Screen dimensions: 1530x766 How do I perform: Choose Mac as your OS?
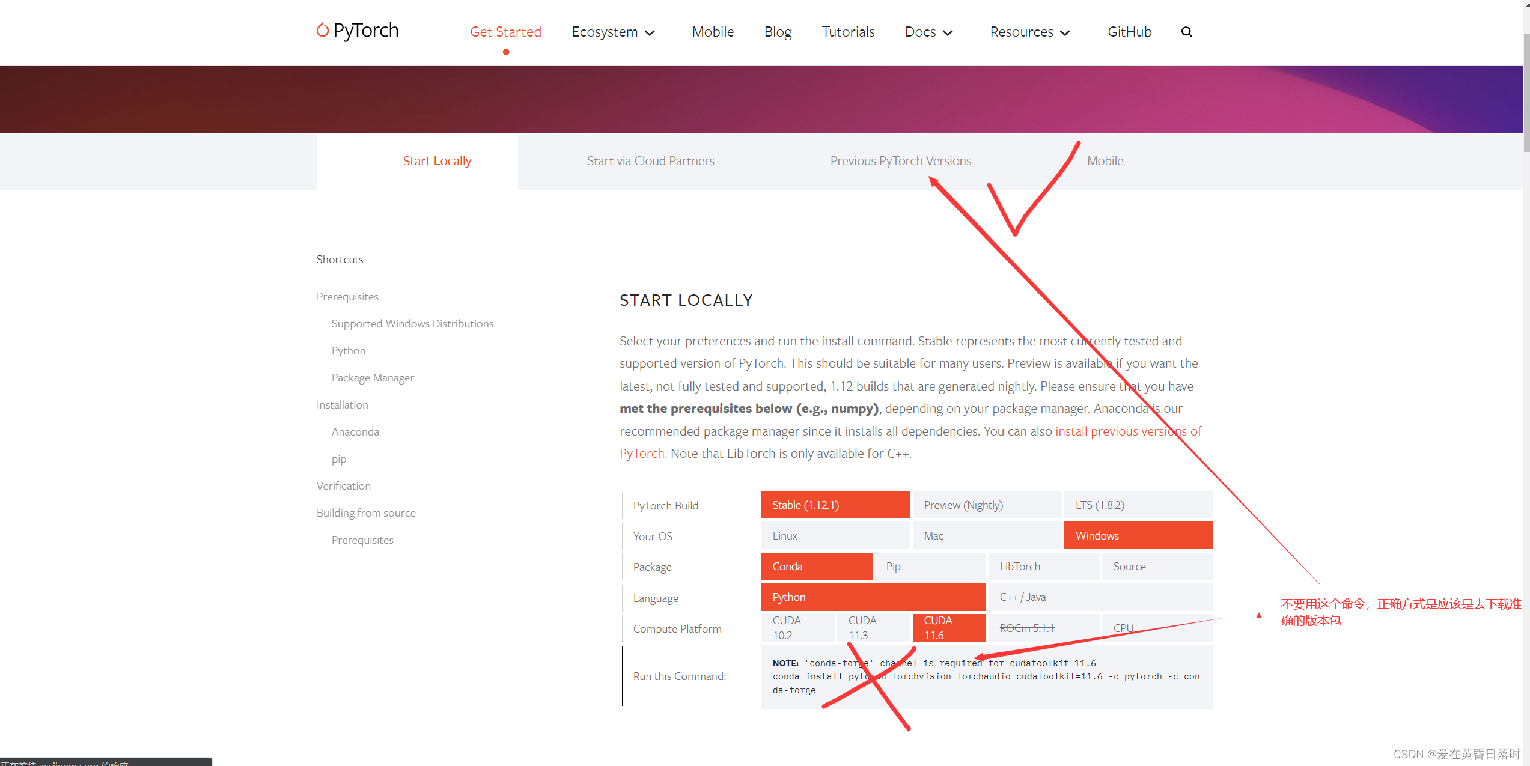pos(987,535)
